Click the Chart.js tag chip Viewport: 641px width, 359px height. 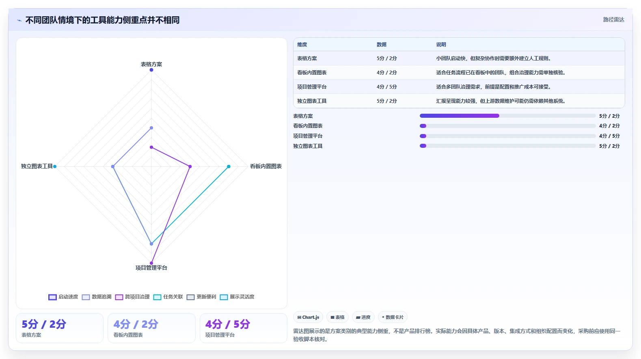(308, 317)
